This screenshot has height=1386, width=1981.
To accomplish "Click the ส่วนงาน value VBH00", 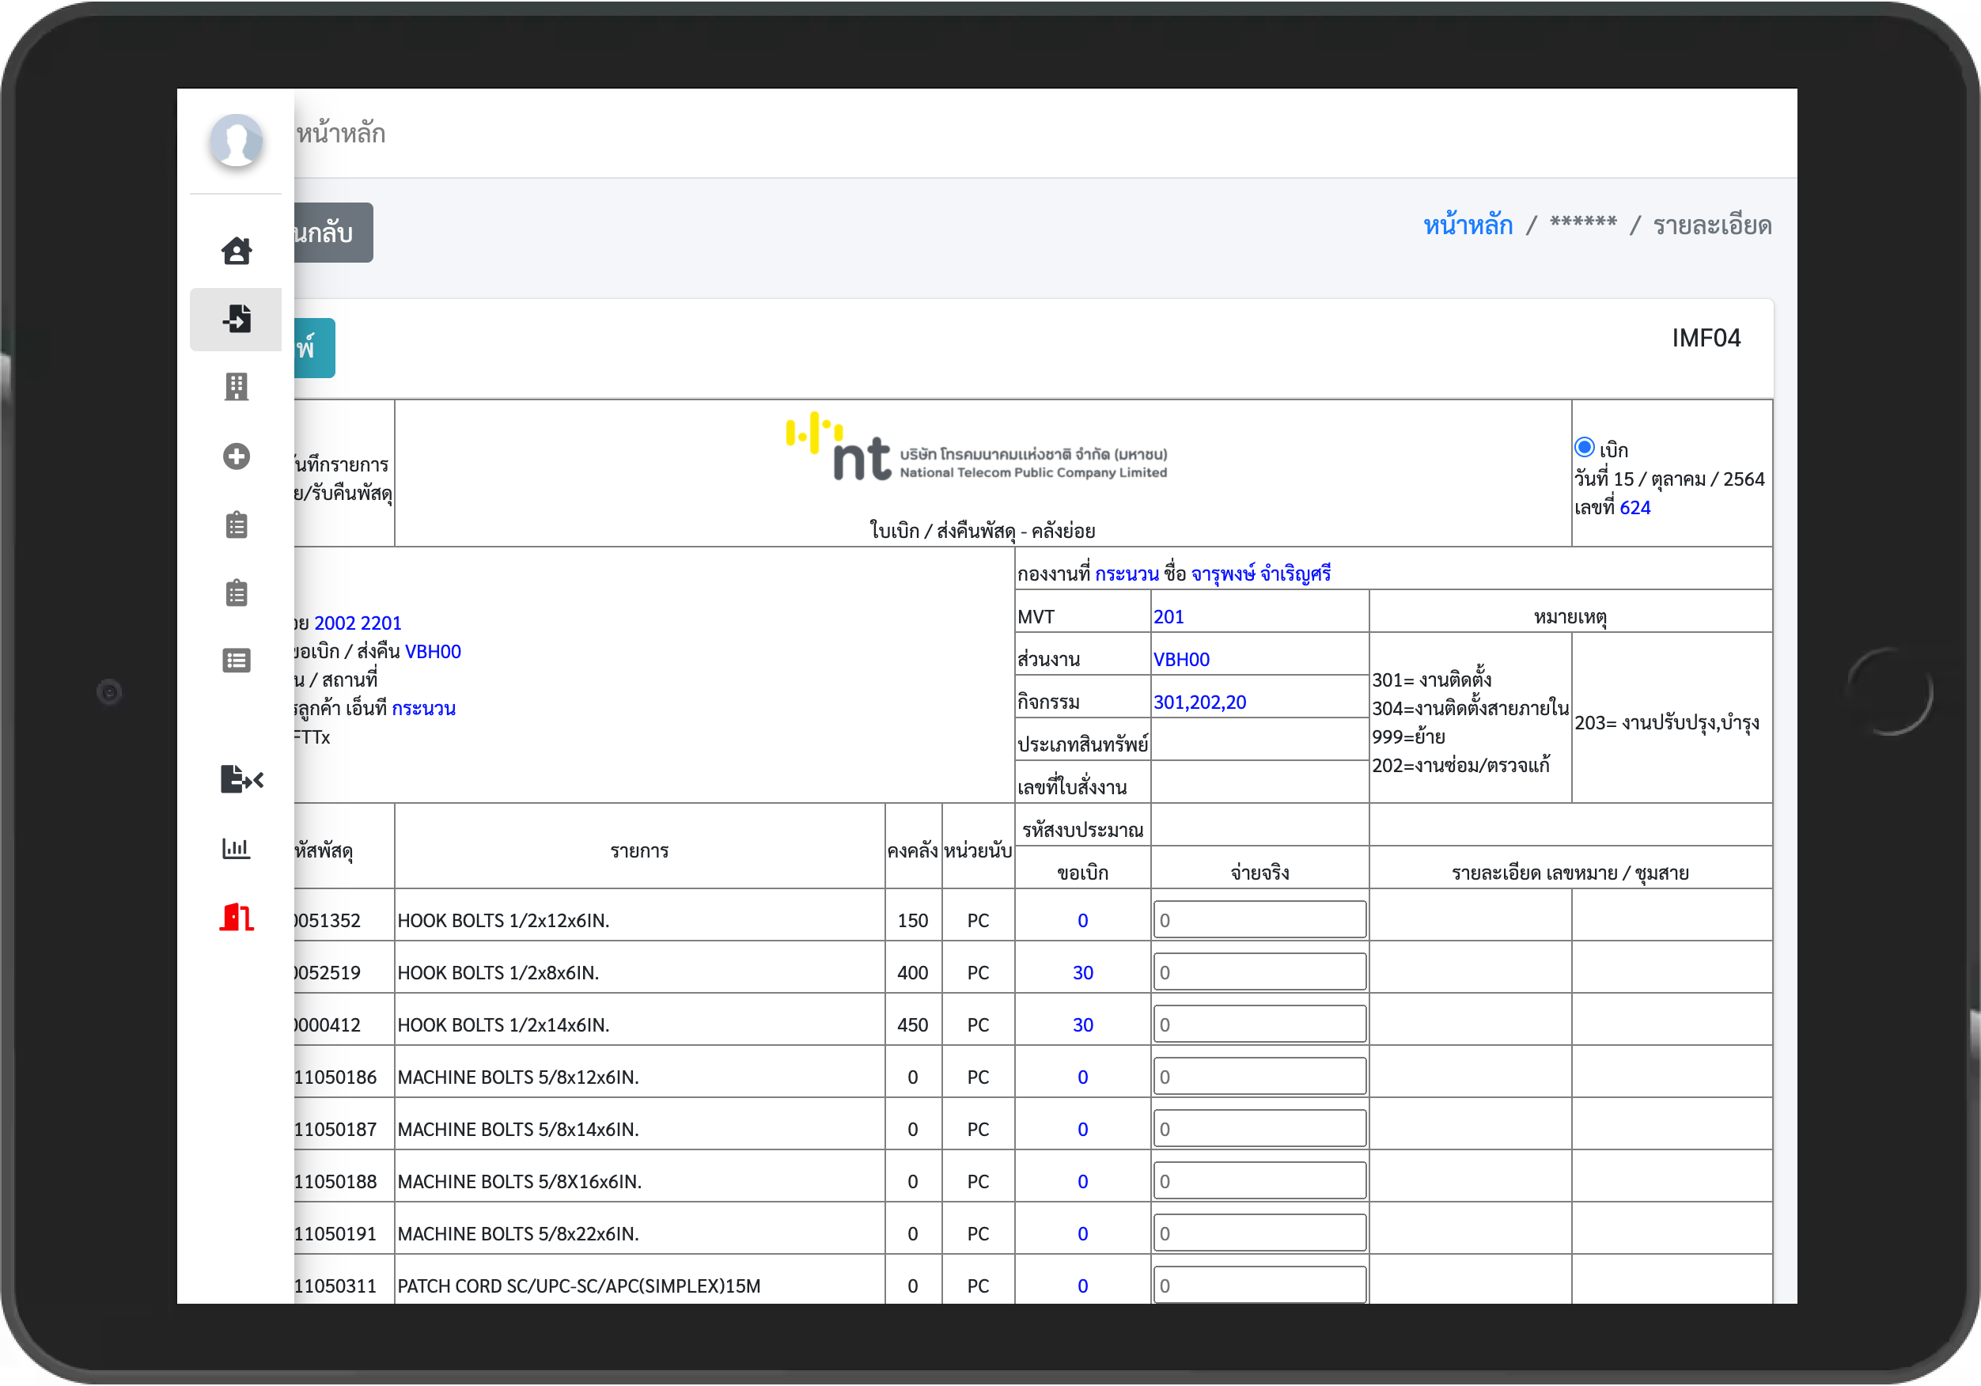I will tap(1181, 659).
